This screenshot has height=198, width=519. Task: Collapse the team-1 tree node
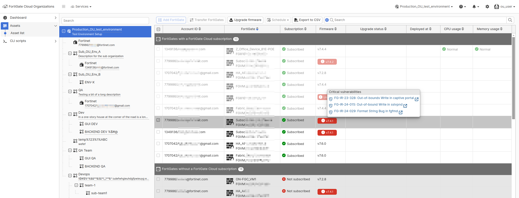tap(76, 185)
